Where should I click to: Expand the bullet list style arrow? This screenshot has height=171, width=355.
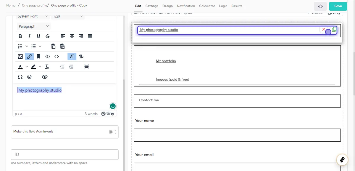(x=40, y=46)
